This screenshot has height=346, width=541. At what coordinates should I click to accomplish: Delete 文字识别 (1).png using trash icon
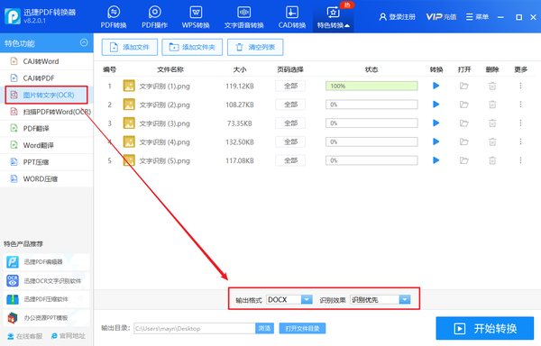pos(492,86)
